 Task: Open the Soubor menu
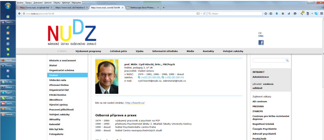click(x=20, y=2)
